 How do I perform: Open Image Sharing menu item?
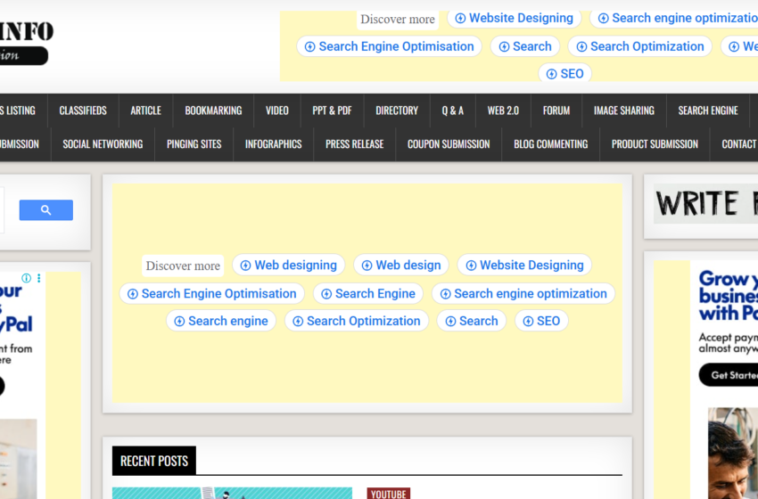[x=624, y=110]
